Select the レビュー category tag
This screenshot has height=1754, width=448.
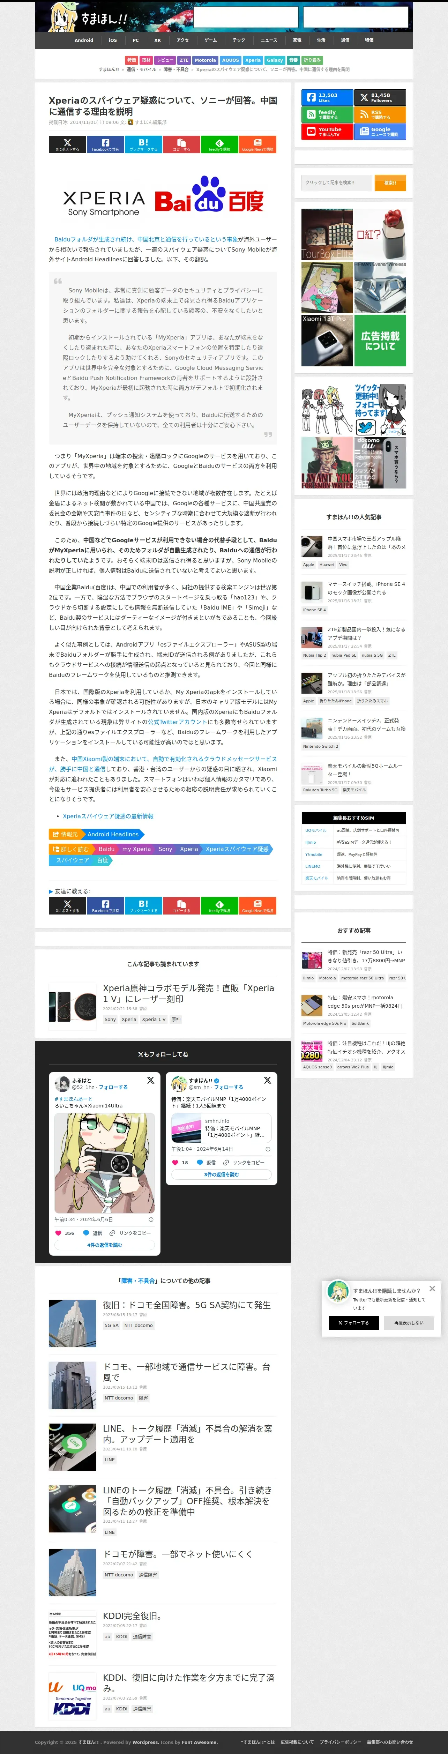[x=165, y=60]
